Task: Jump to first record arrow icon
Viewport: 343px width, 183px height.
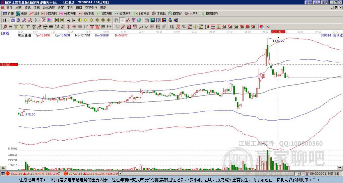Action: point(56,20)
